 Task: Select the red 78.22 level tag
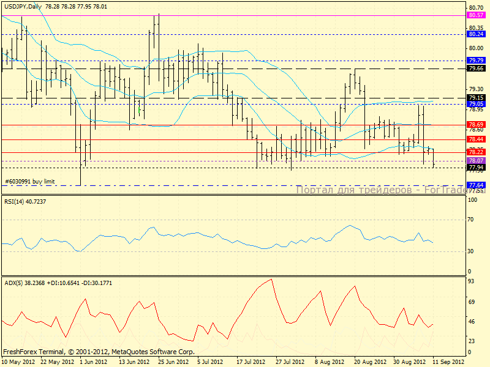[476, 152]
